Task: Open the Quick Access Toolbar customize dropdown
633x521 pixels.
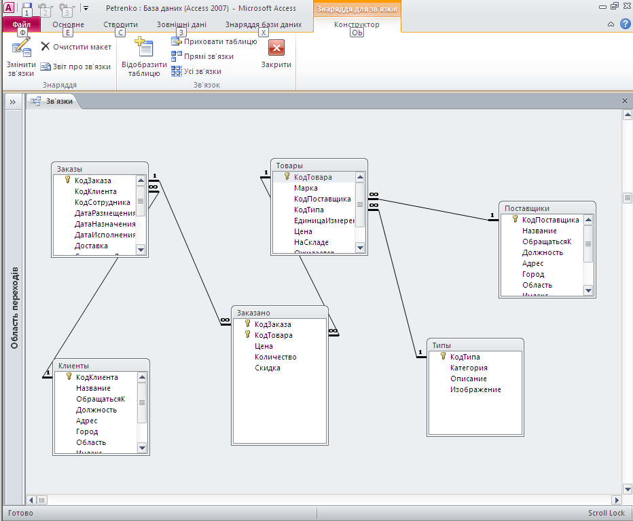Action: pos(86,8)
